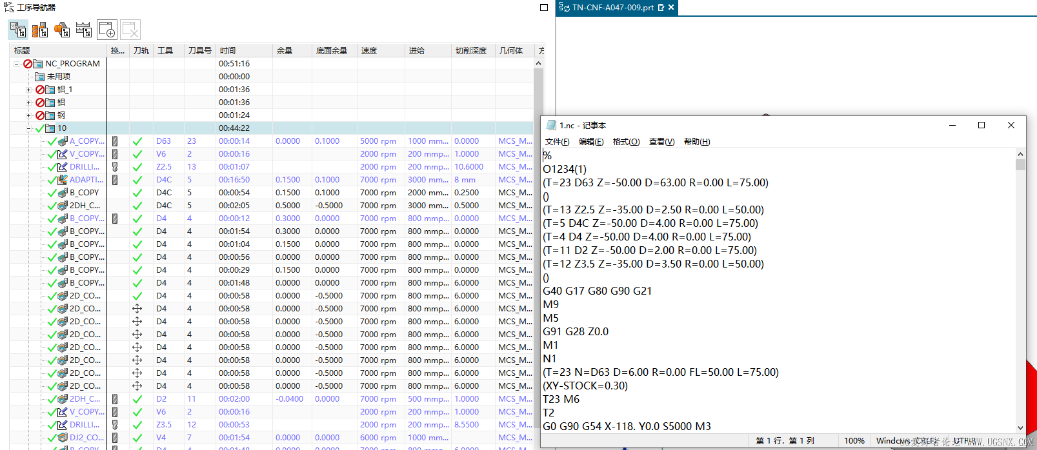The width and height of the screenshot is (1037, 450).
Task: Click Notepad scrollbar down arrow
Action: point(1020,427)
